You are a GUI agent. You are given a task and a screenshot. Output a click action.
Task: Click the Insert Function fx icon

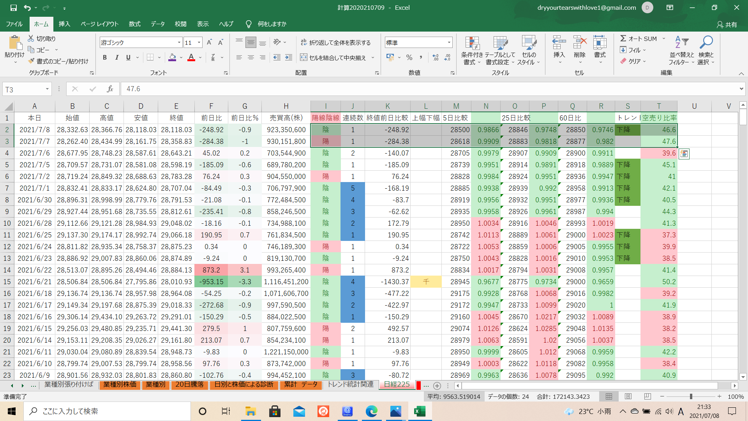(110, 89)
